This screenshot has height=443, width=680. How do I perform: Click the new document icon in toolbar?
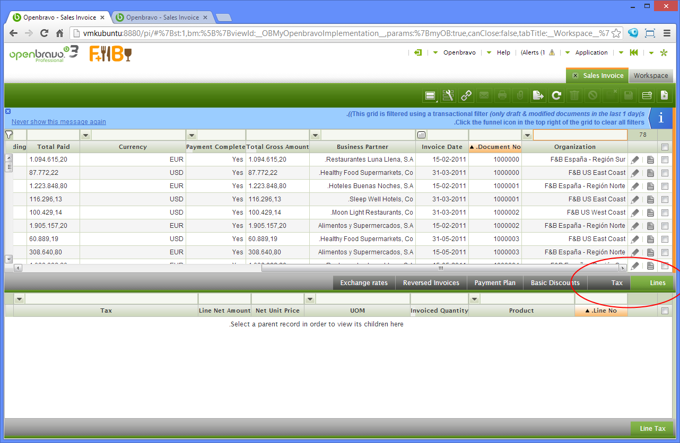[664, 95]
